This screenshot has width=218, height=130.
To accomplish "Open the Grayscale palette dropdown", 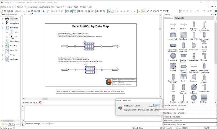I will click(213, 18).
